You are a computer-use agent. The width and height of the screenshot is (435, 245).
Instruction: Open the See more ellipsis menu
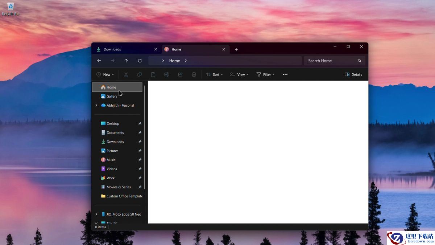(x=285, y=74)
